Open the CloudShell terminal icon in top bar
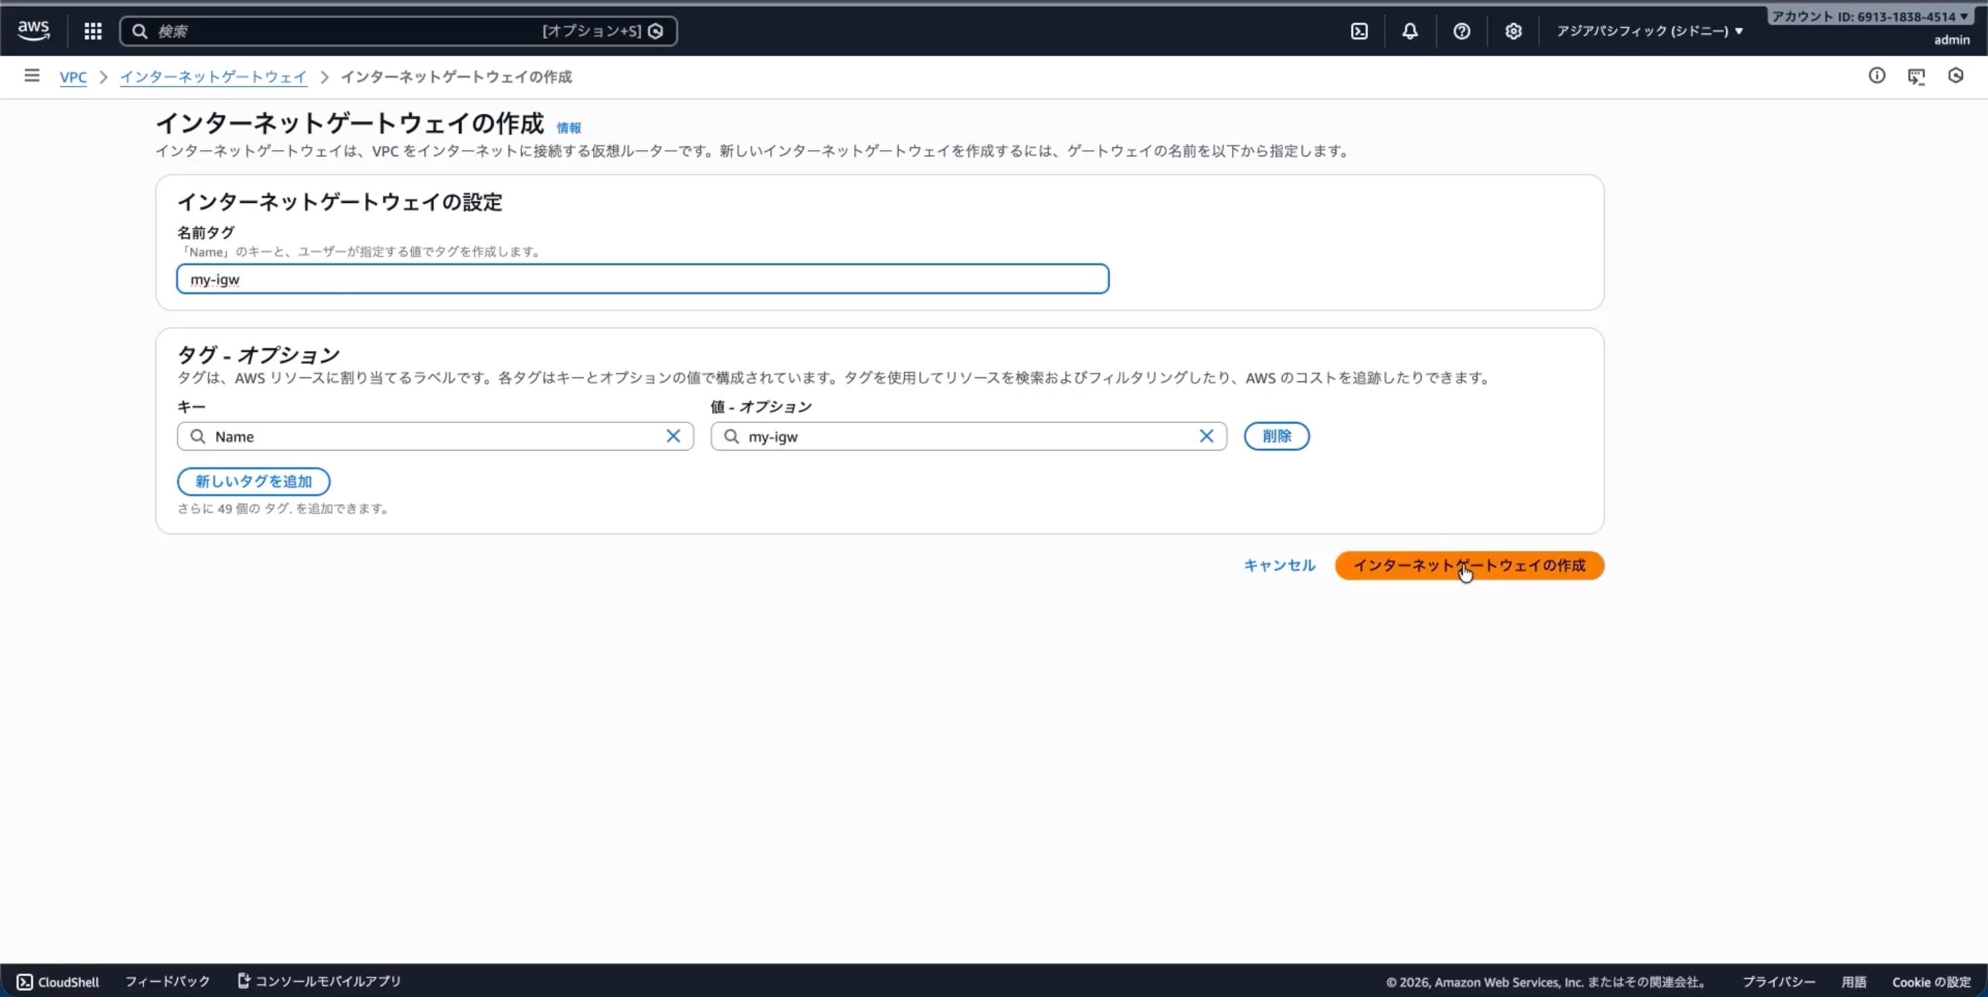This screenshot has height=997, width=1988. coord(1359,31)
